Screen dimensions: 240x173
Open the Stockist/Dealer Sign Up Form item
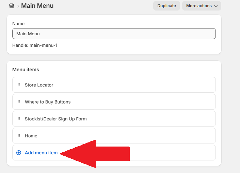coord(56,119)
